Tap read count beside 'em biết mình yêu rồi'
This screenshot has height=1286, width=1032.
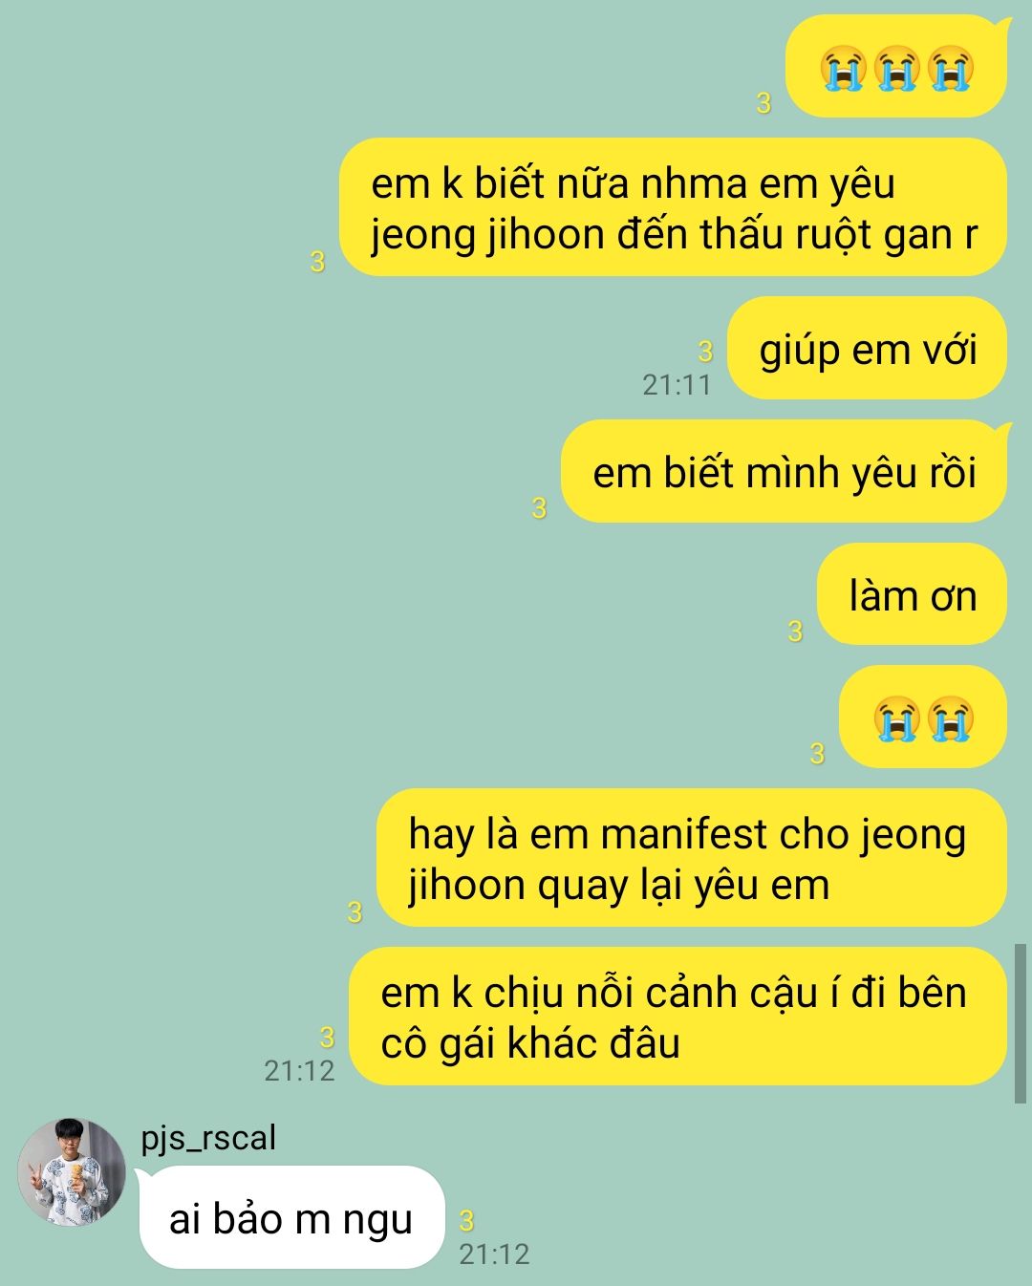click(539, 508)
